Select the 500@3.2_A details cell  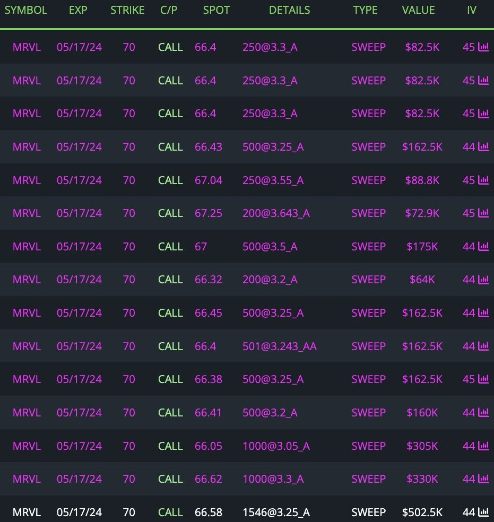point(270,413)
